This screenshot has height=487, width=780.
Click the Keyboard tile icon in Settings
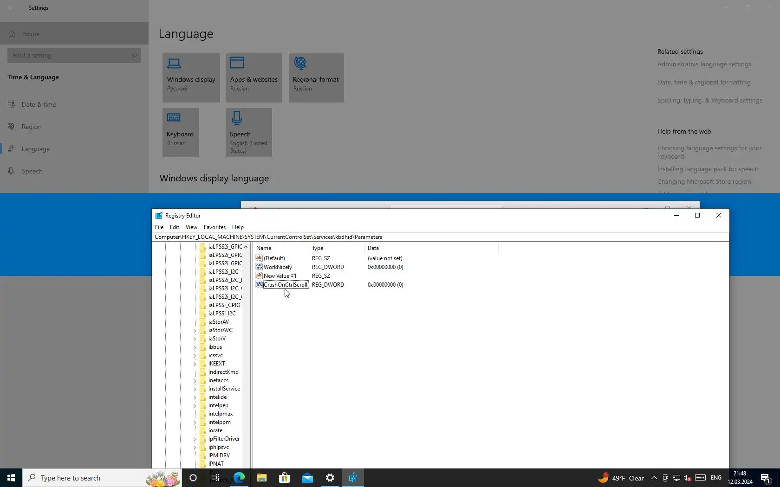174,117
